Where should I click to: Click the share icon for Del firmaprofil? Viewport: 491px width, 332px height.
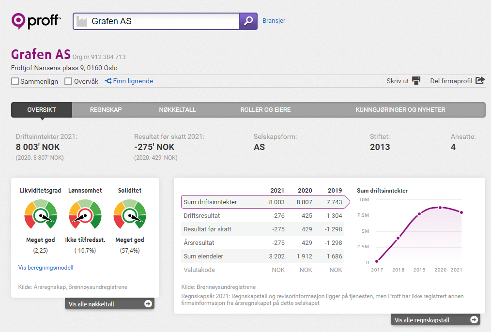(x=480, y=81)
